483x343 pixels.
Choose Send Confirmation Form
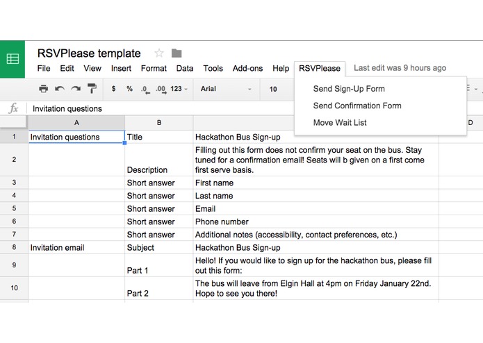357,106
